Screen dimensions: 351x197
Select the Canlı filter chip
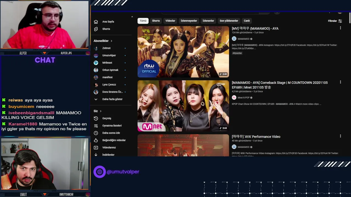coord(247,21)
